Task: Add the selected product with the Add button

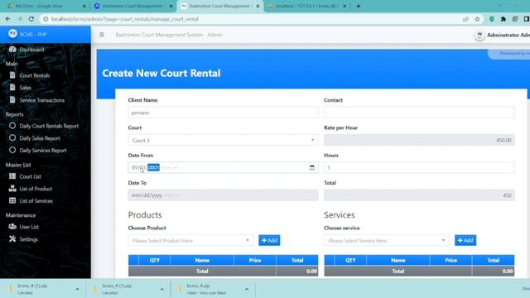Action: 269,240
